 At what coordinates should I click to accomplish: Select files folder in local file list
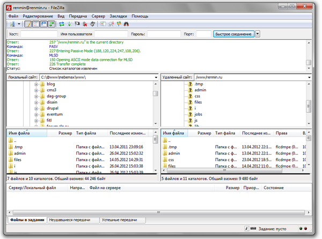click(x=18, y=160)
